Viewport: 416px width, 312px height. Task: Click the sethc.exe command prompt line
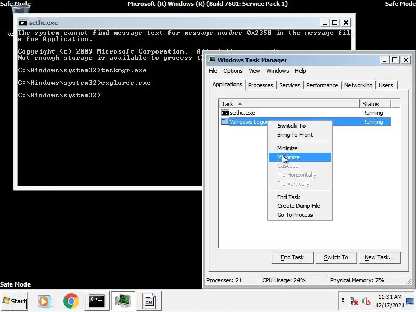[x=59, y=95]
